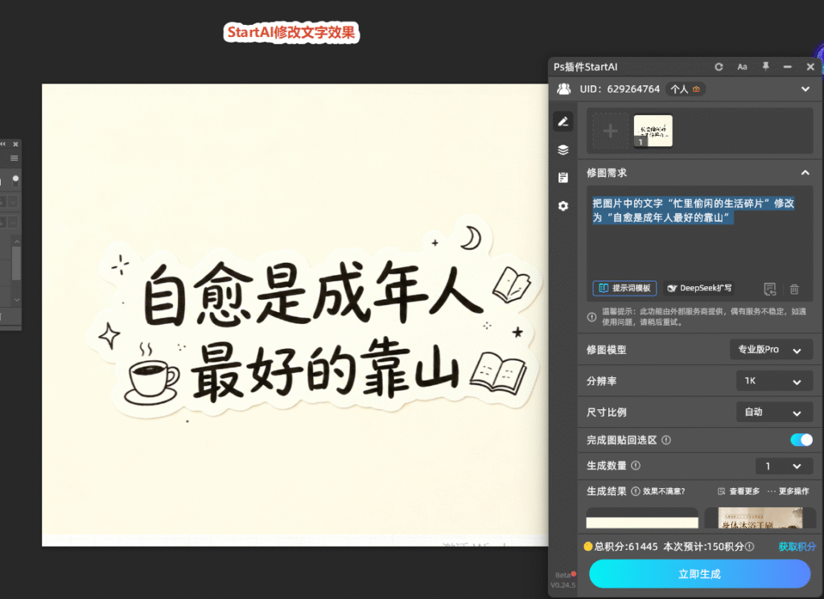Click the info icon after 本次预计:150积分
Viewport: 824px width, 599px height.
click(749, 547)
